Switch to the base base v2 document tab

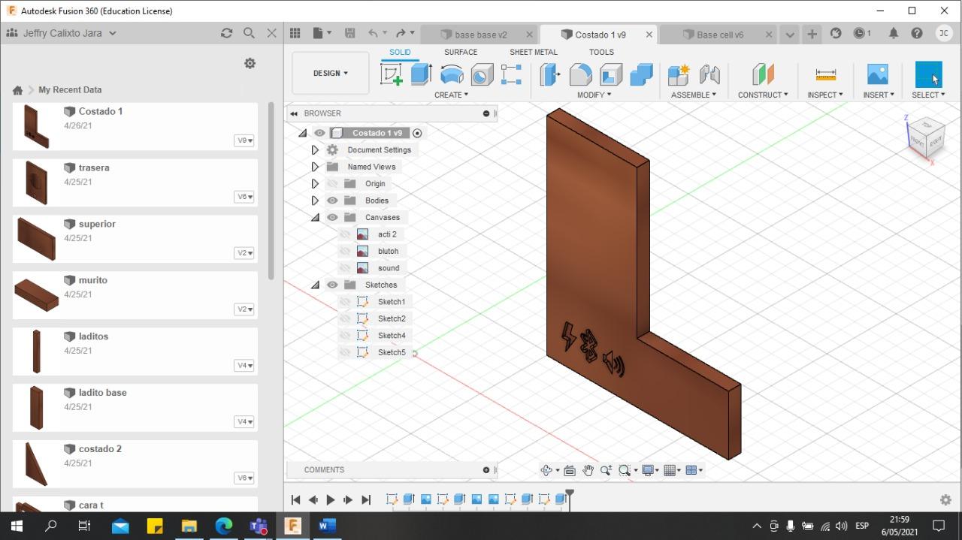480,35
